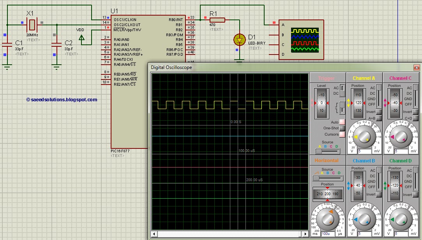Toggle the C+D sum button
422x240 pixels.
[x=415, y=118]
